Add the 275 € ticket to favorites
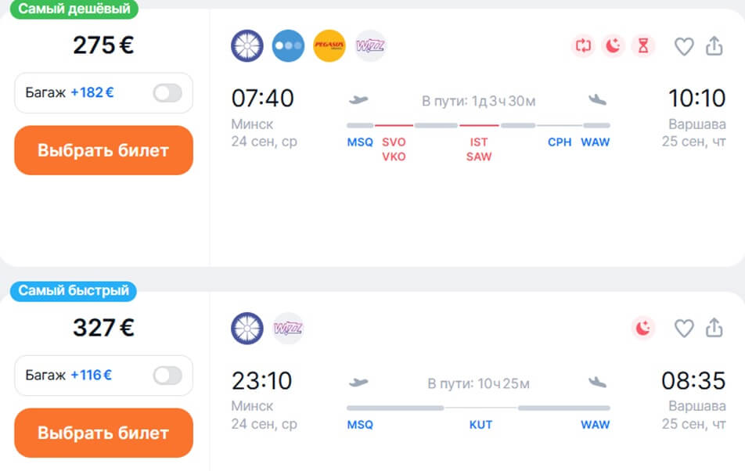The height and width of the screenshot is (471, 745). [x=684, y=46]
